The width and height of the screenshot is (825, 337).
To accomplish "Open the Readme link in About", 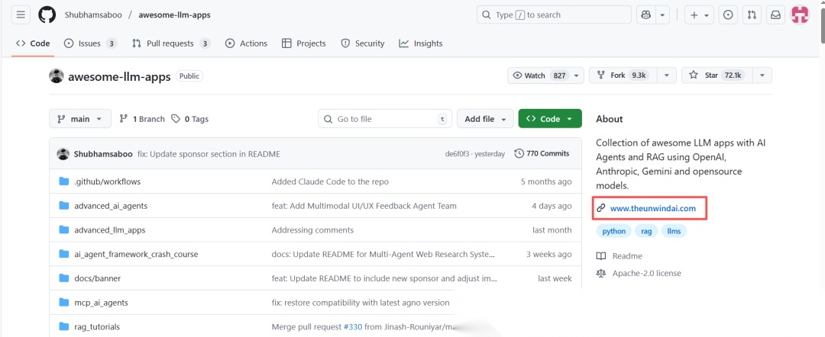I will tap(620, 256).
